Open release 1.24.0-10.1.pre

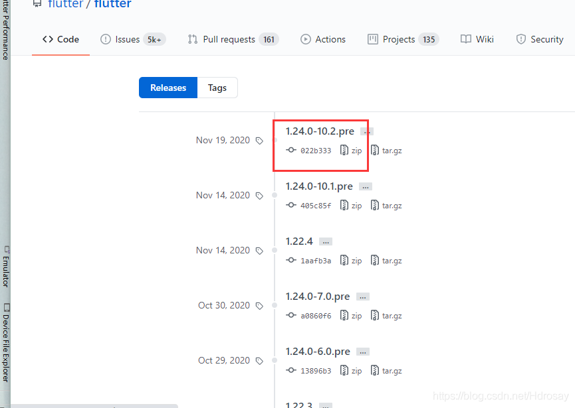(x=319, y=186)
